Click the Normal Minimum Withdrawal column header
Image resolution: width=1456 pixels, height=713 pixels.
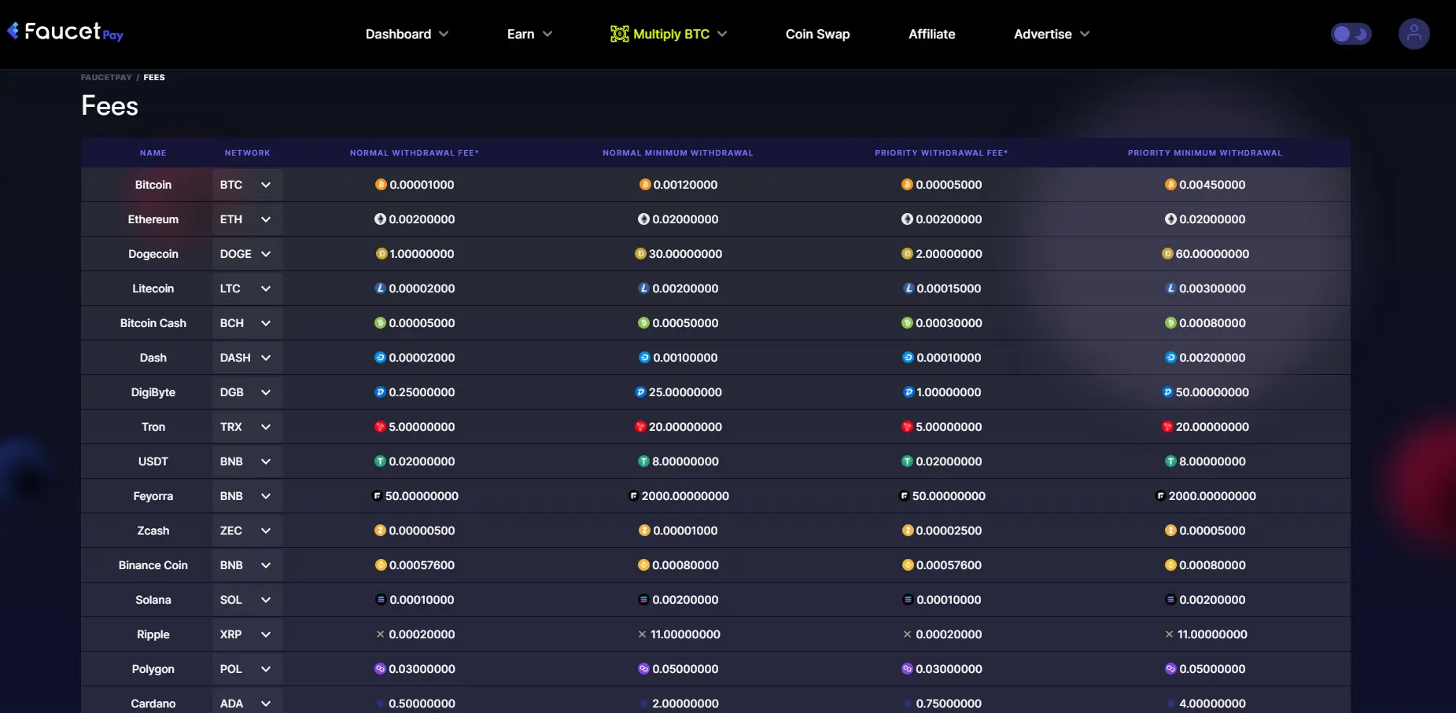coord(678,153)
